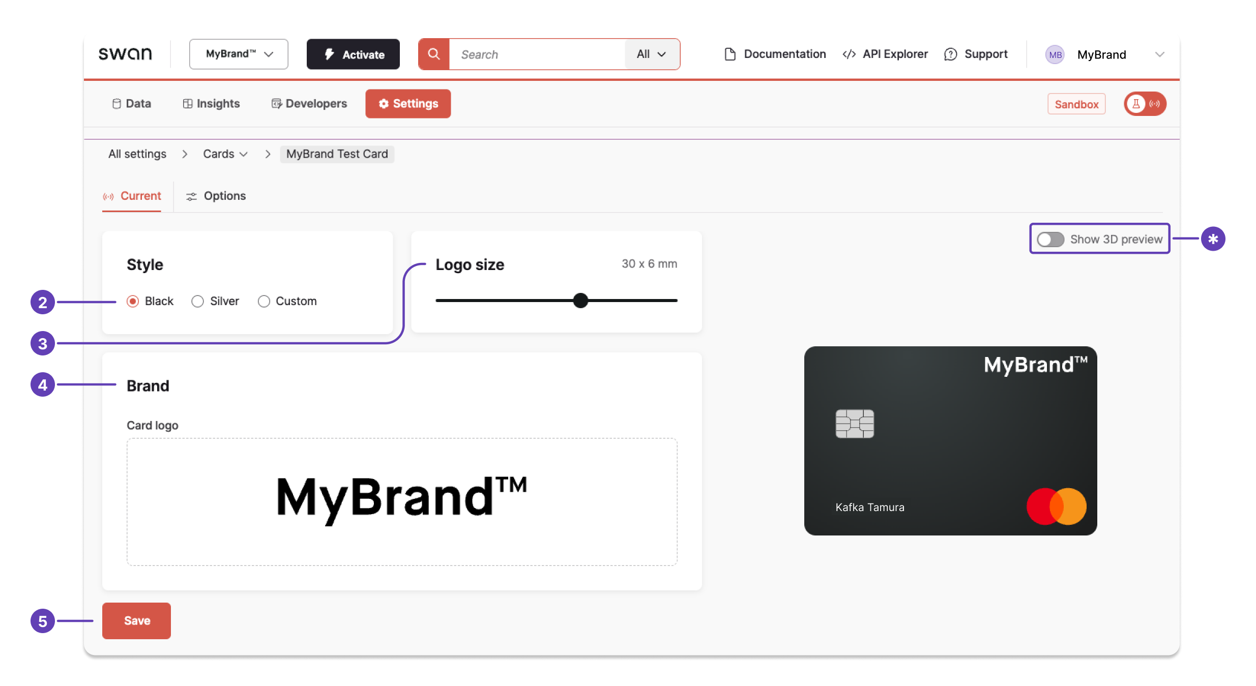Open the API Explorer code icon
The height and width of the screenshot is (686, 1256).
pyautogui.click(x=849, y=54)
